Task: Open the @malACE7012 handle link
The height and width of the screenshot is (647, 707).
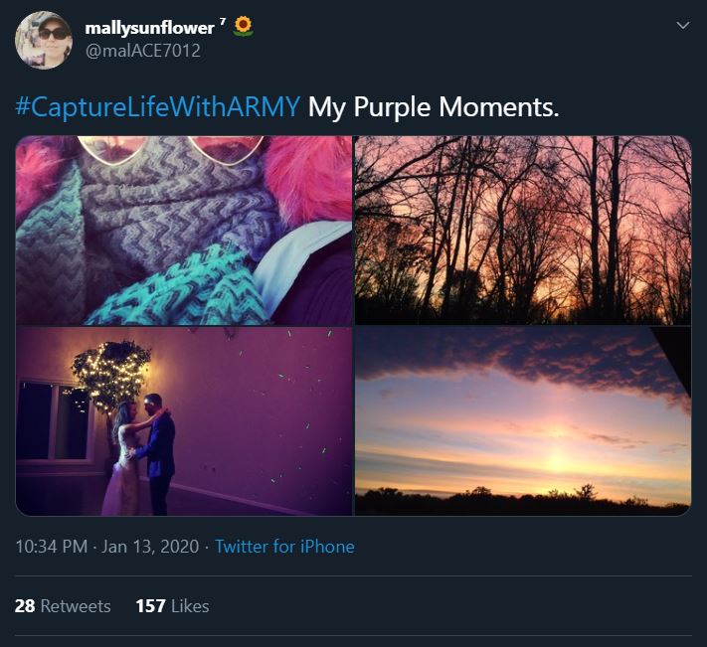Action: [142, 50]
